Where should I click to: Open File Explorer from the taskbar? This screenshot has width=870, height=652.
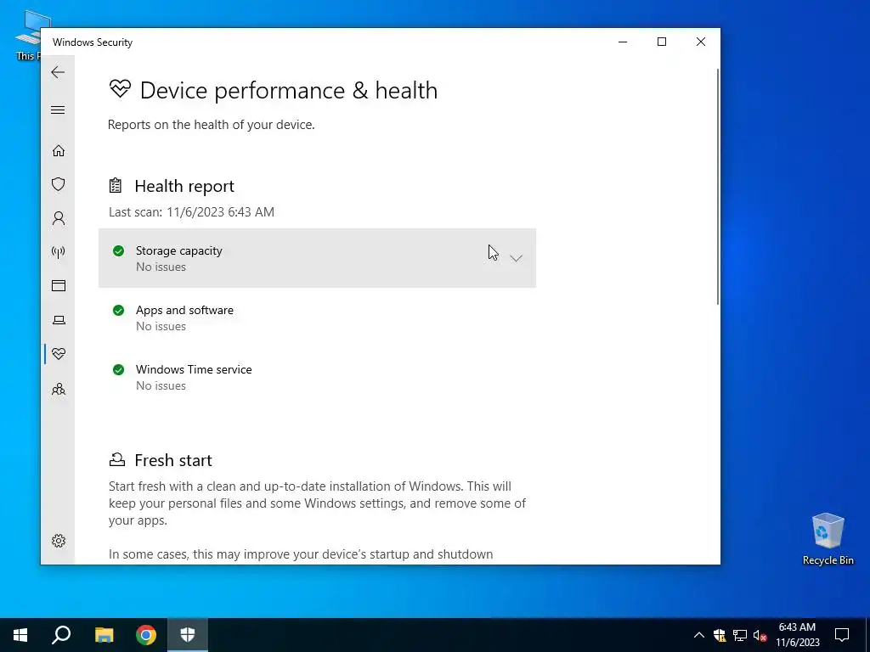point(104,635)
